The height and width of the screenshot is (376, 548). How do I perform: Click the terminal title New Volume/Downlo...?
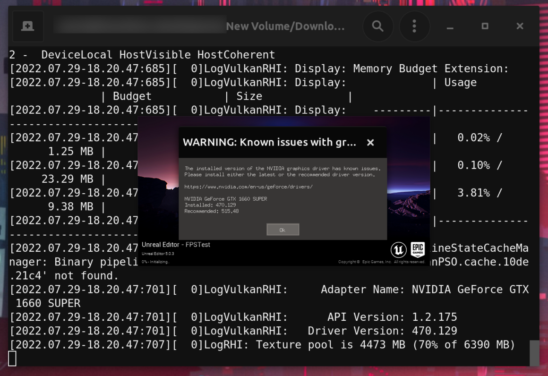tap(285, 26)
